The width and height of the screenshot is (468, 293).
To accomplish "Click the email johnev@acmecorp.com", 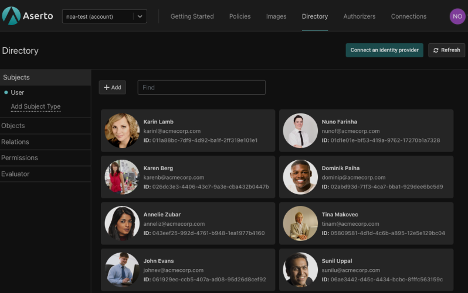I will tap(174, 270).
